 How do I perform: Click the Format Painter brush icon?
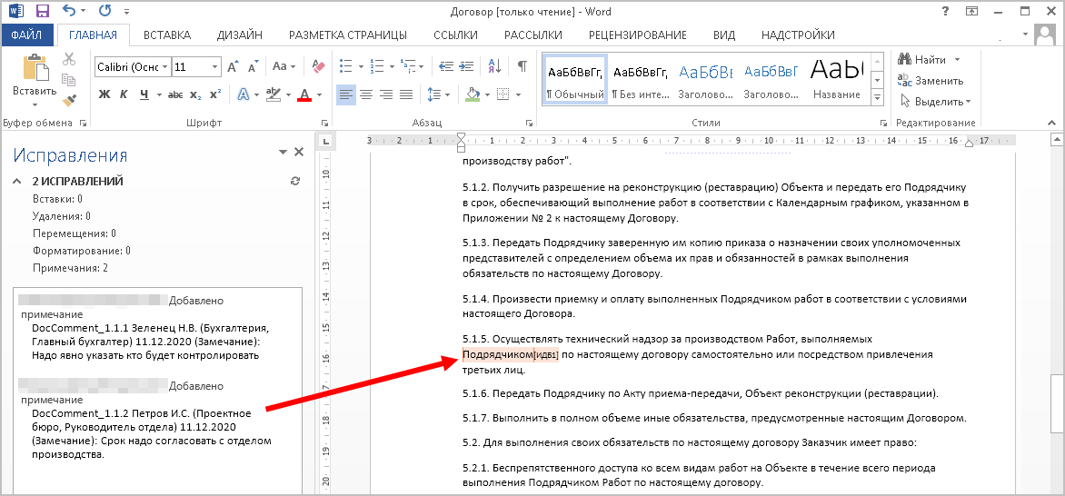click(x=70, y=100)
